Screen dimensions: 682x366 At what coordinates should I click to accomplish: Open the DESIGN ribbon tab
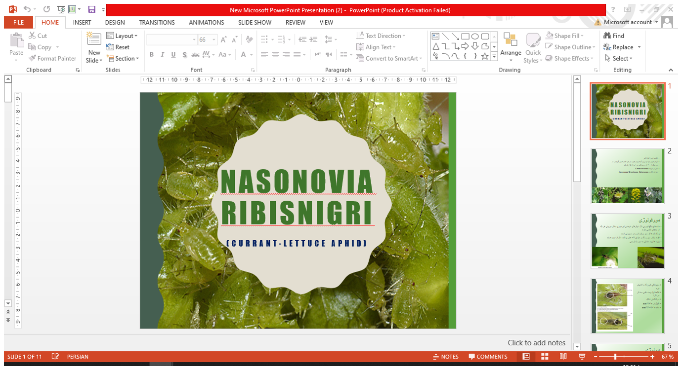click(115, 22)
